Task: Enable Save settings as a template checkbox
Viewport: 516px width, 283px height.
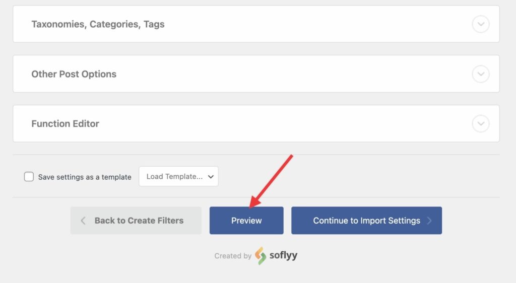Action: [29, 177]
